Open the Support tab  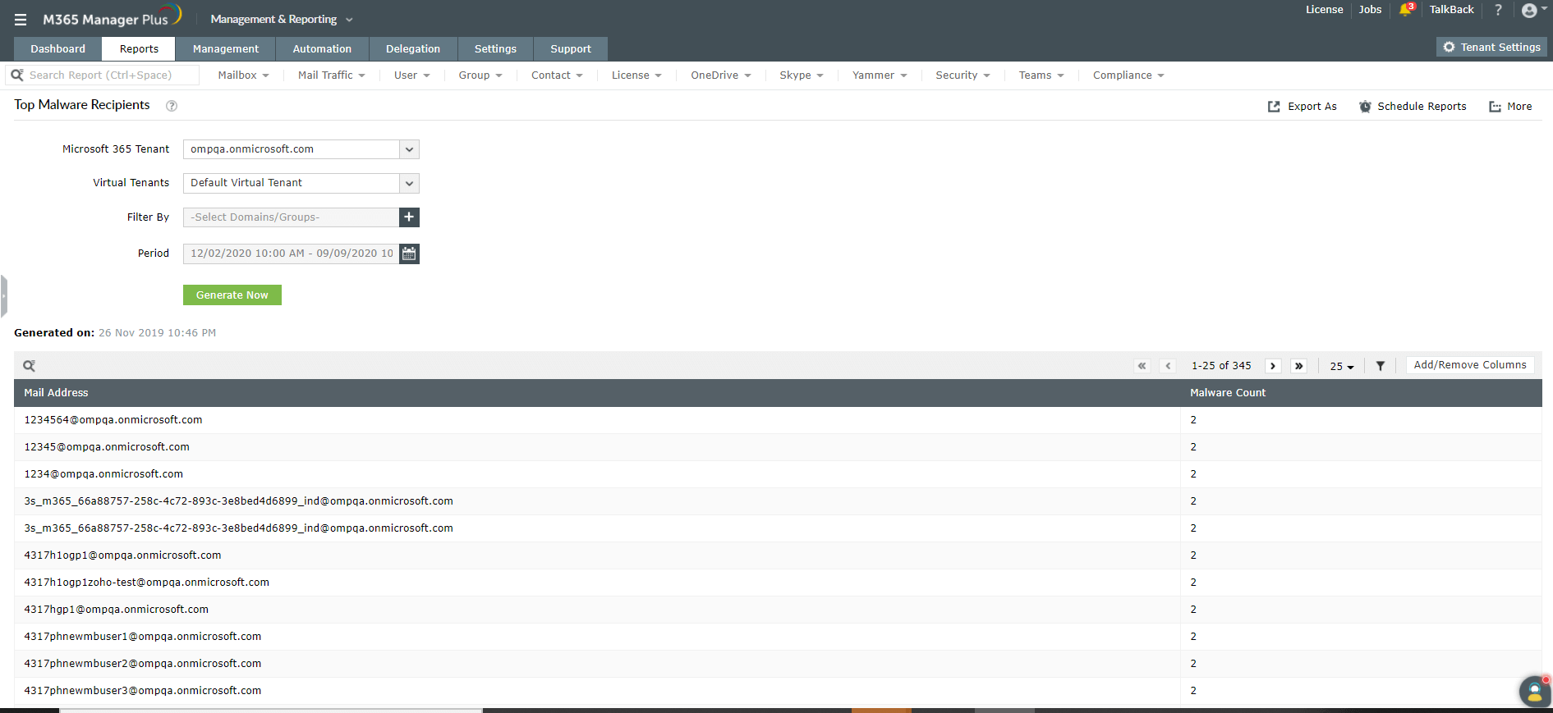coord(571,49)
